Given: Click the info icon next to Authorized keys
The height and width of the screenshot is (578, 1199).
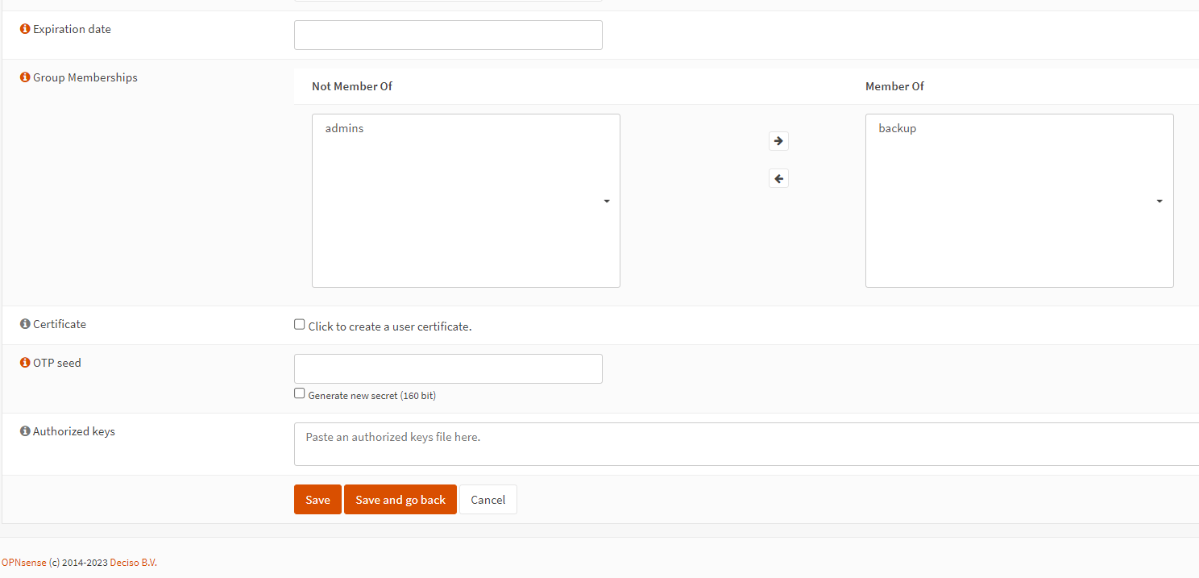Looking at the screenshot, I should pos(24,430).
